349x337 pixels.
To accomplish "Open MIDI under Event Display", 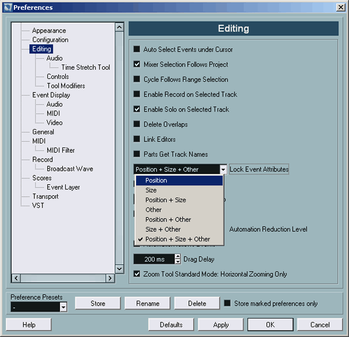I will point(53,113).
